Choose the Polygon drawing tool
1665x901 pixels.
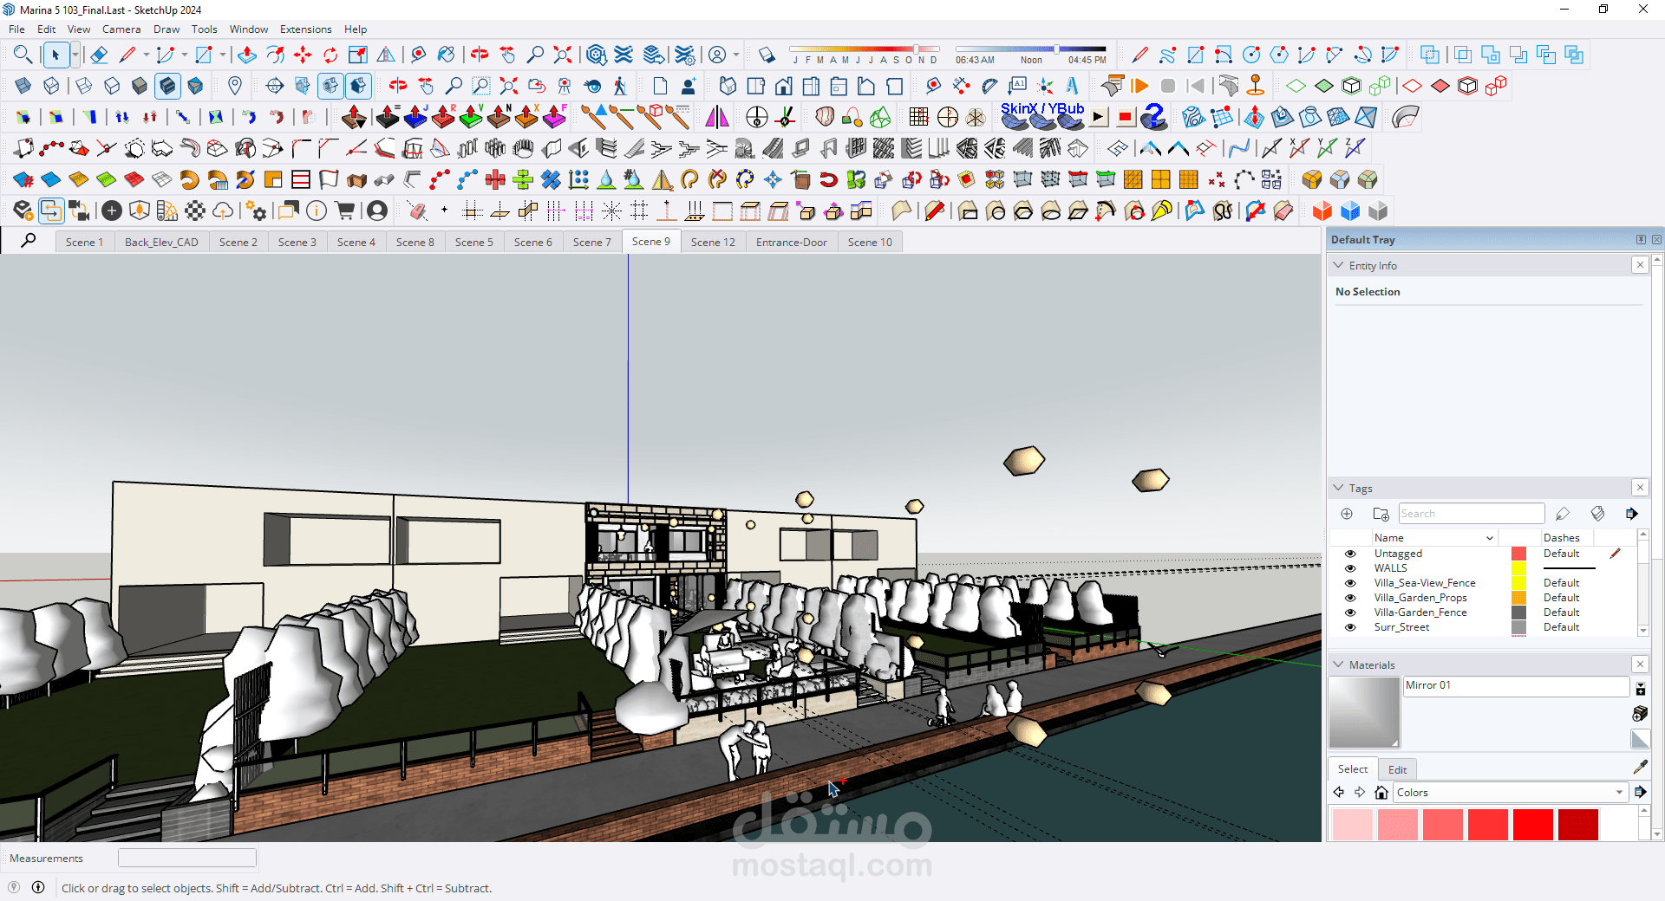point(1279,55)
